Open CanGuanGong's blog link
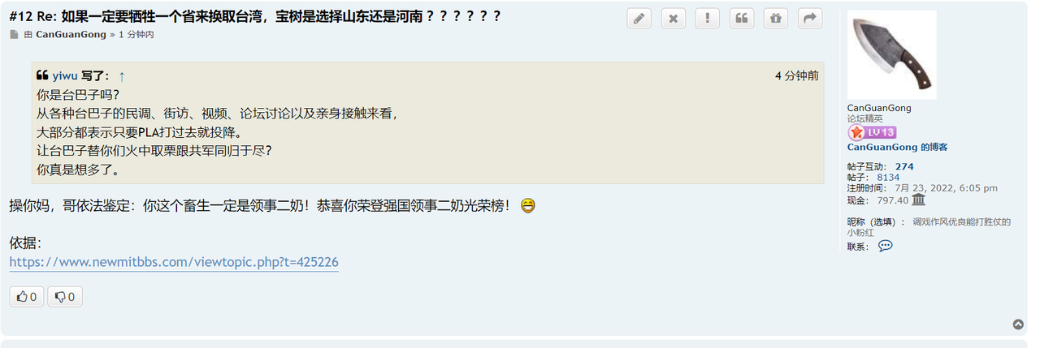 [x=897, y=147]
